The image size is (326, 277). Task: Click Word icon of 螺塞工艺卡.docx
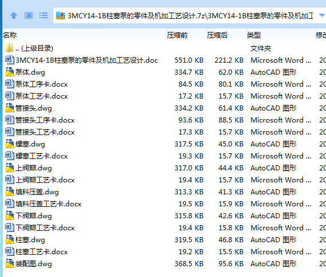pos(10,156)
